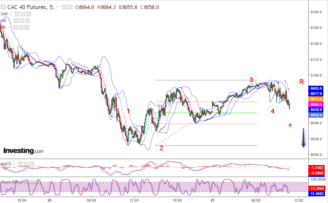Click the 8180.0 price scale label
Viewport: 328px width, 203px height.
click(316, 12)
